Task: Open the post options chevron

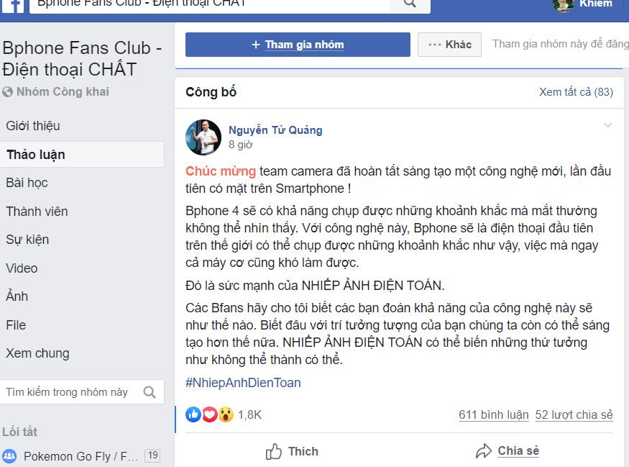Action: coord(607,125)
